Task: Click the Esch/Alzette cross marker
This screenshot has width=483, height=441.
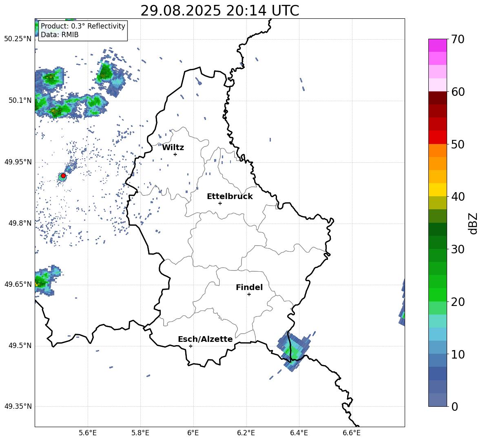Action: point(191,346)
